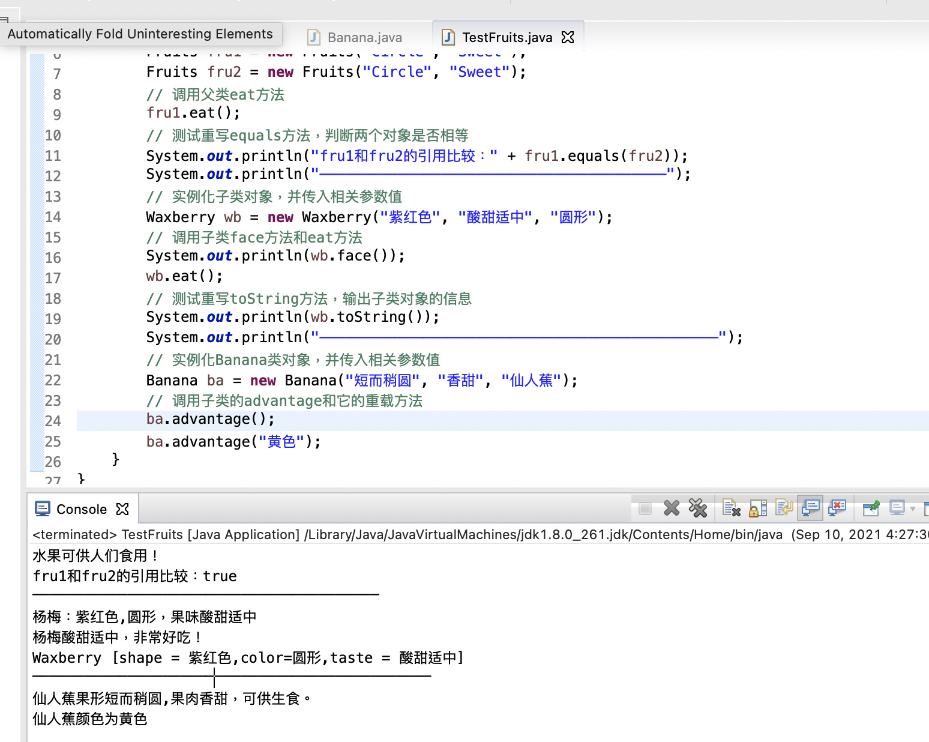Activate the Console view tab

click(81, 509)
